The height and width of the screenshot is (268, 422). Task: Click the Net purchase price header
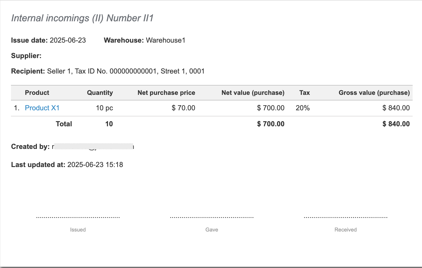pos(166,93)
